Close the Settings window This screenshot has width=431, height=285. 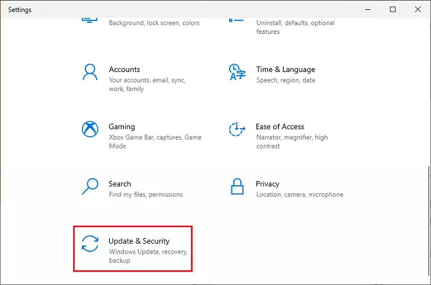417,9
